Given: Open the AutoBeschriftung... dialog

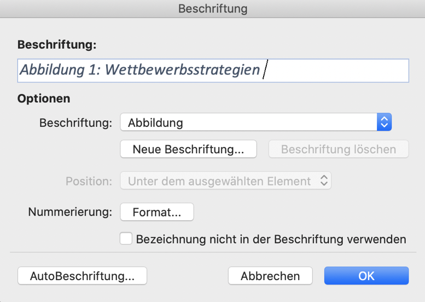Looking at the screenshot, I should (82, 276).
